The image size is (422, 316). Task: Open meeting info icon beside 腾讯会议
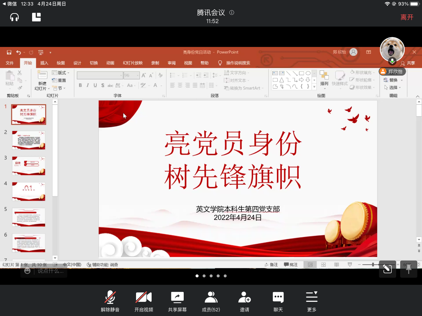(x=232, y=13)
